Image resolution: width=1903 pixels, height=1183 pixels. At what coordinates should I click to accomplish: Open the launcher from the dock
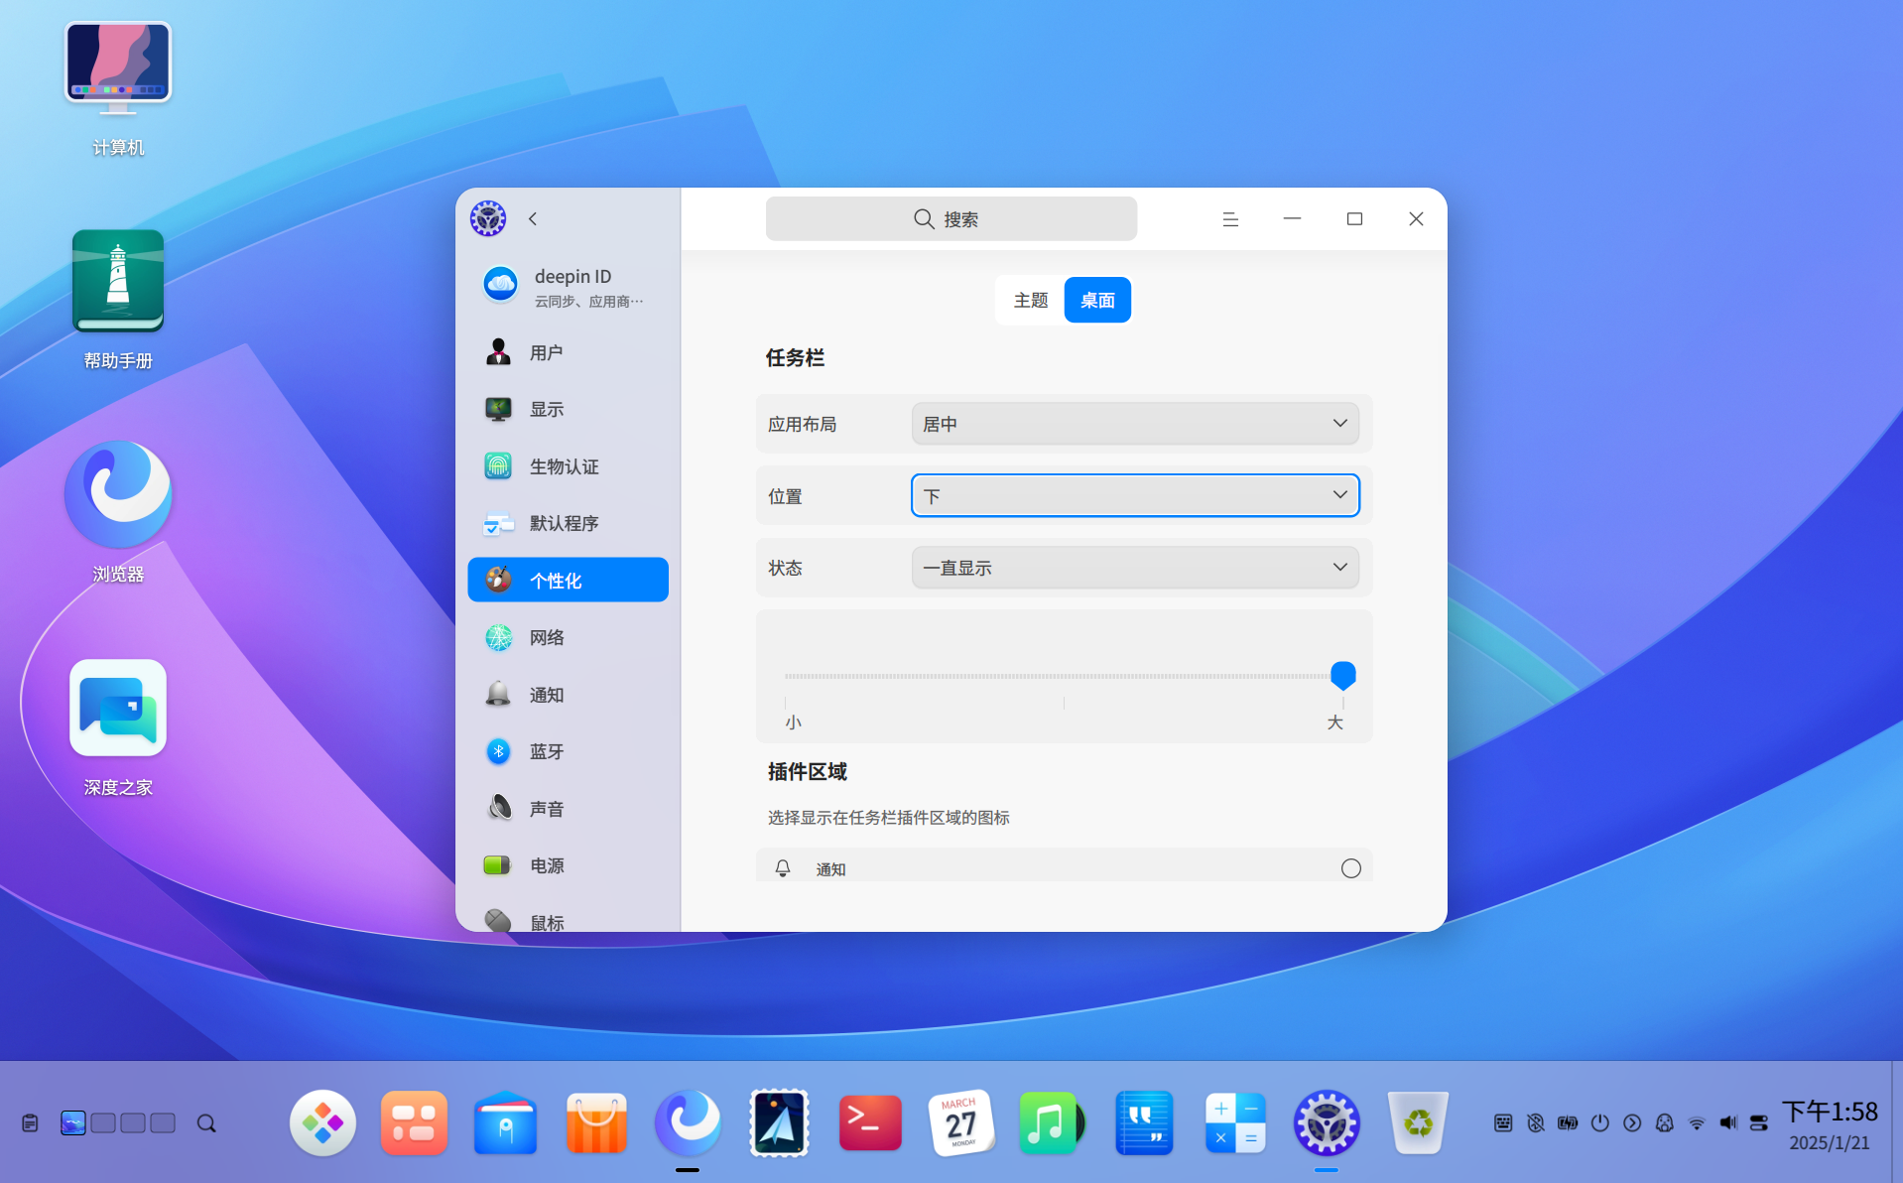pos(322,1122)
